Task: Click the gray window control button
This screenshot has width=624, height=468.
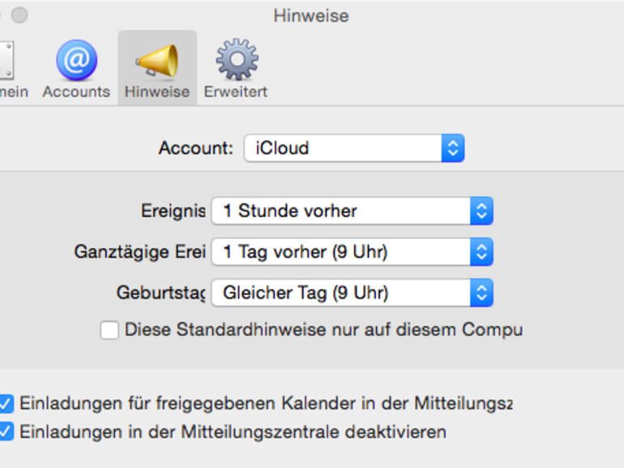Action: [19, 15]
